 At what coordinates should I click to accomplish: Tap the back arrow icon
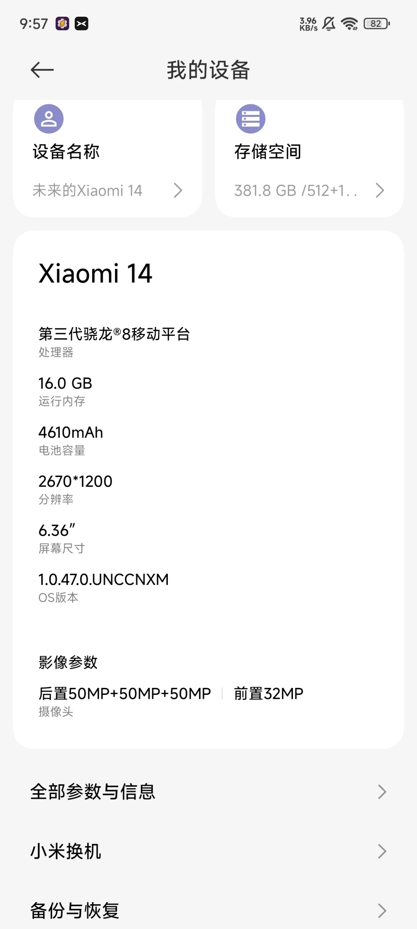tap(42, 70)
